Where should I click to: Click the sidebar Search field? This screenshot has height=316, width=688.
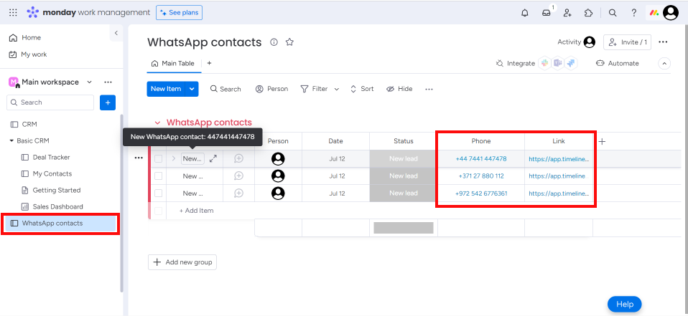click(50, 102)
